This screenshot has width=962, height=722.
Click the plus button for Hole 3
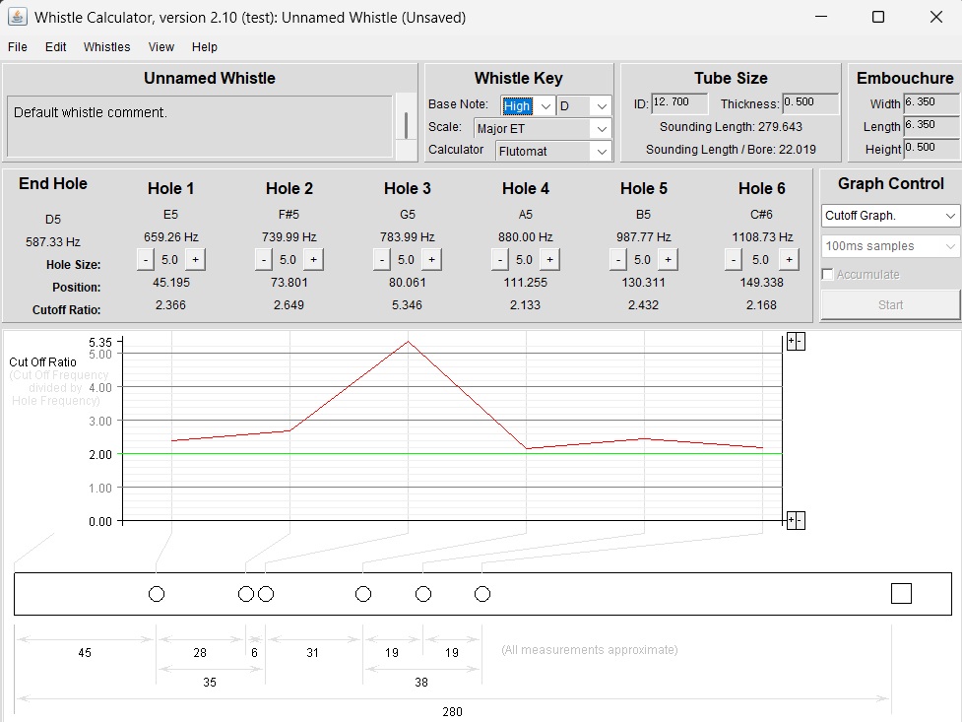point(431,259)
